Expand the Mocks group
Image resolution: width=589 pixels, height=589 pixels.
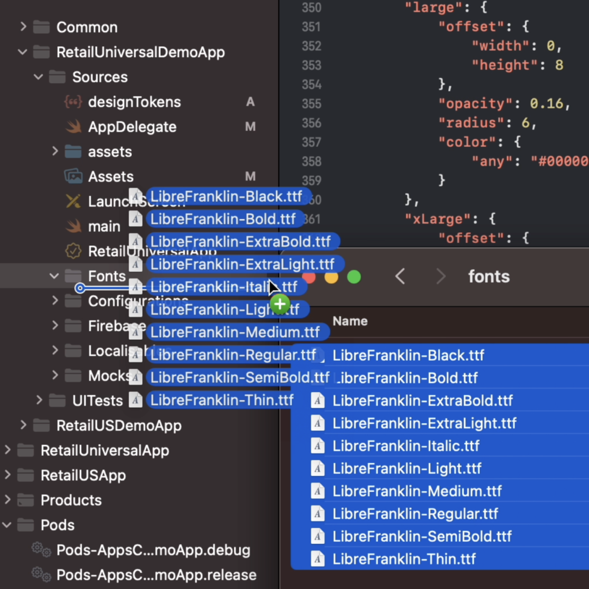click(x=55, y=375)
